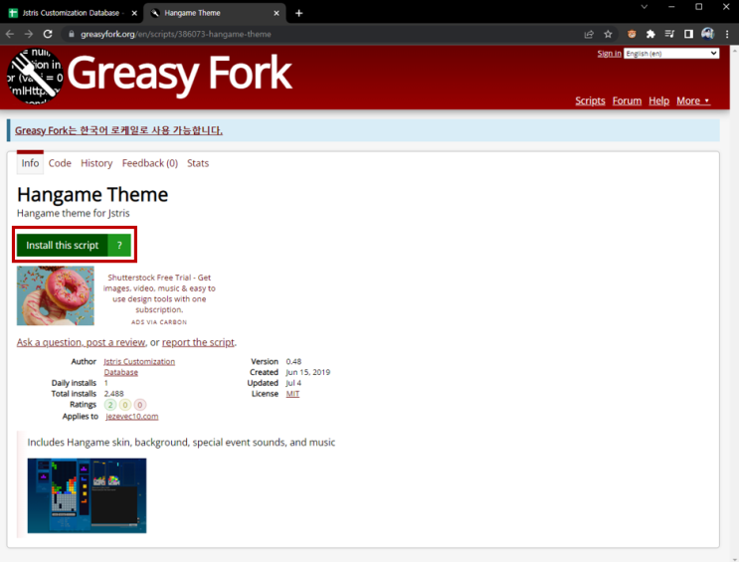Select the Info tab
The width and height of the screenshot is (739, 562).
click(30, 163)
